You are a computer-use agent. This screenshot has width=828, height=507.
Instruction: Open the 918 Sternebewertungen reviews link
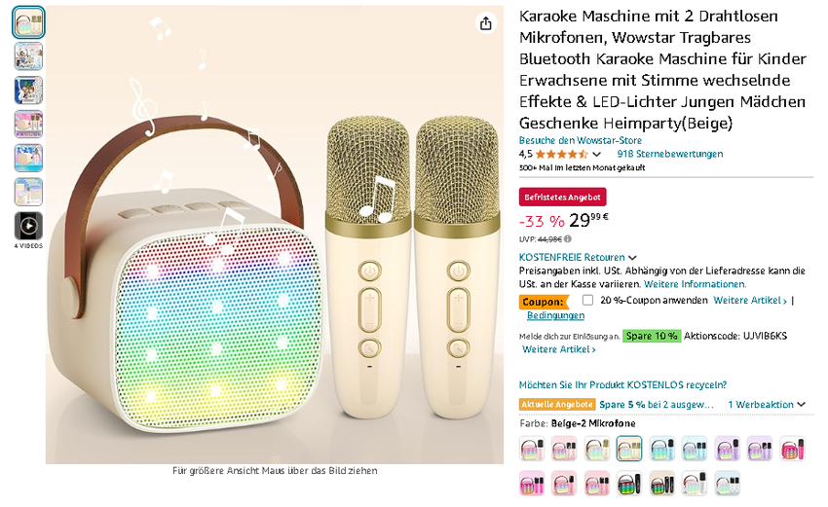pos(670,154)
